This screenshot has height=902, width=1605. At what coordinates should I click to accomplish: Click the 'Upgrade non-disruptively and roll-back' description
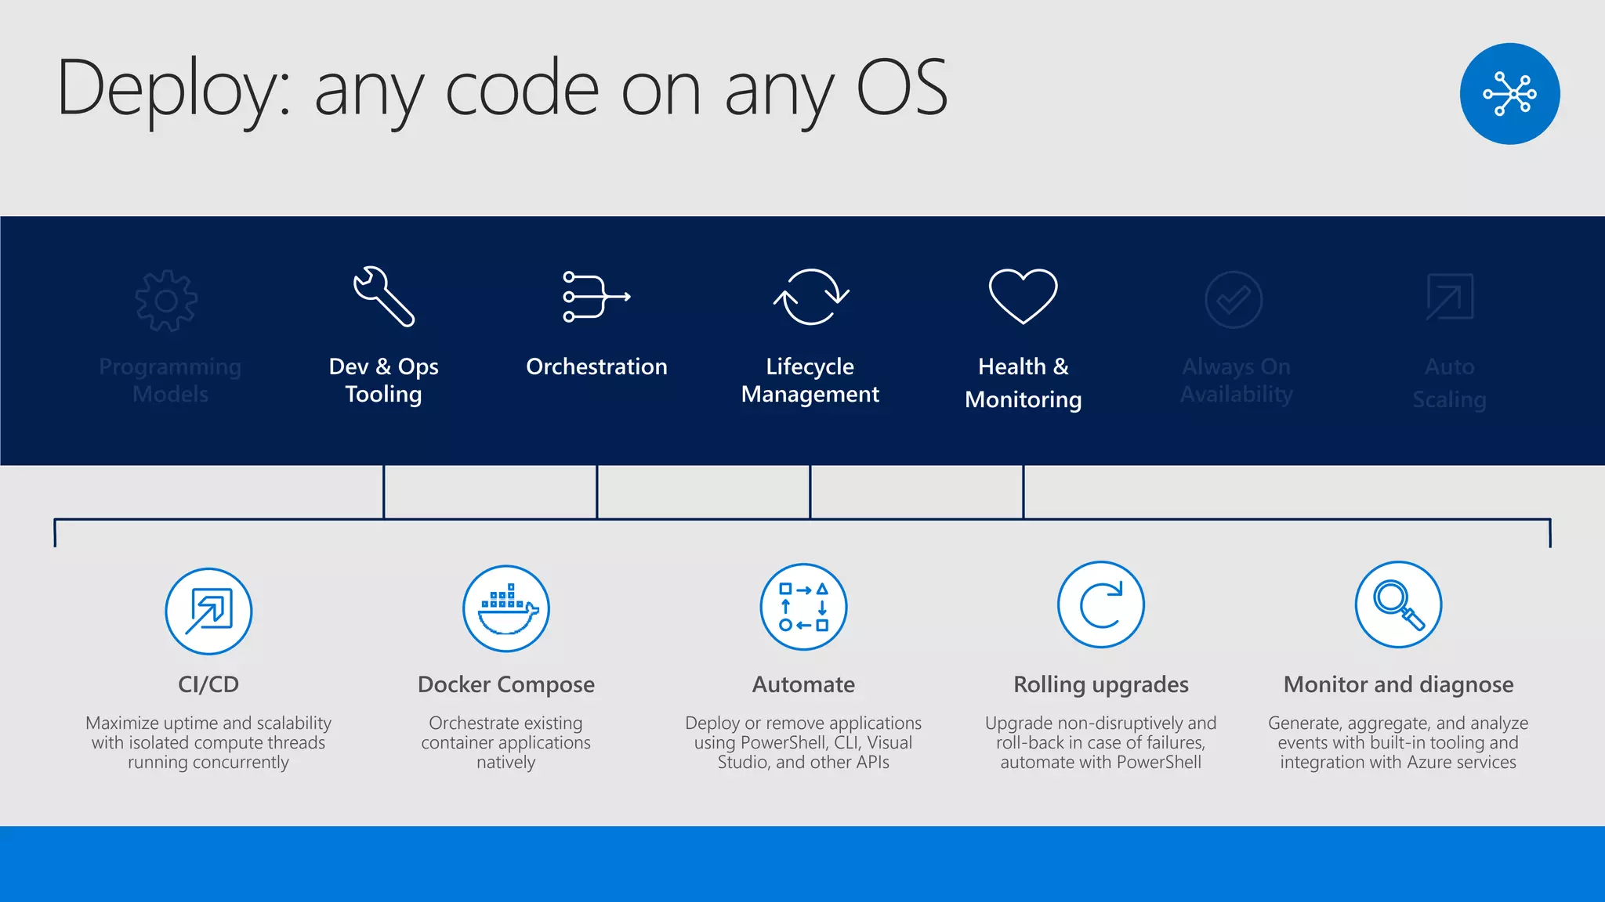point(1101,742)
